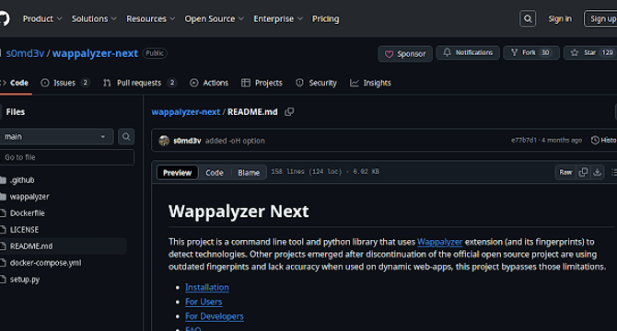
Task: Focus the Go to file input
Action: click(67, 157)
